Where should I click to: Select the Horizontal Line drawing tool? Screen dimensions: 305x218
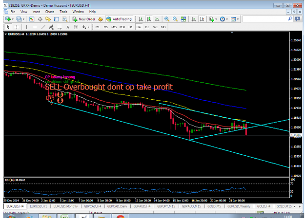click(35, 27)
